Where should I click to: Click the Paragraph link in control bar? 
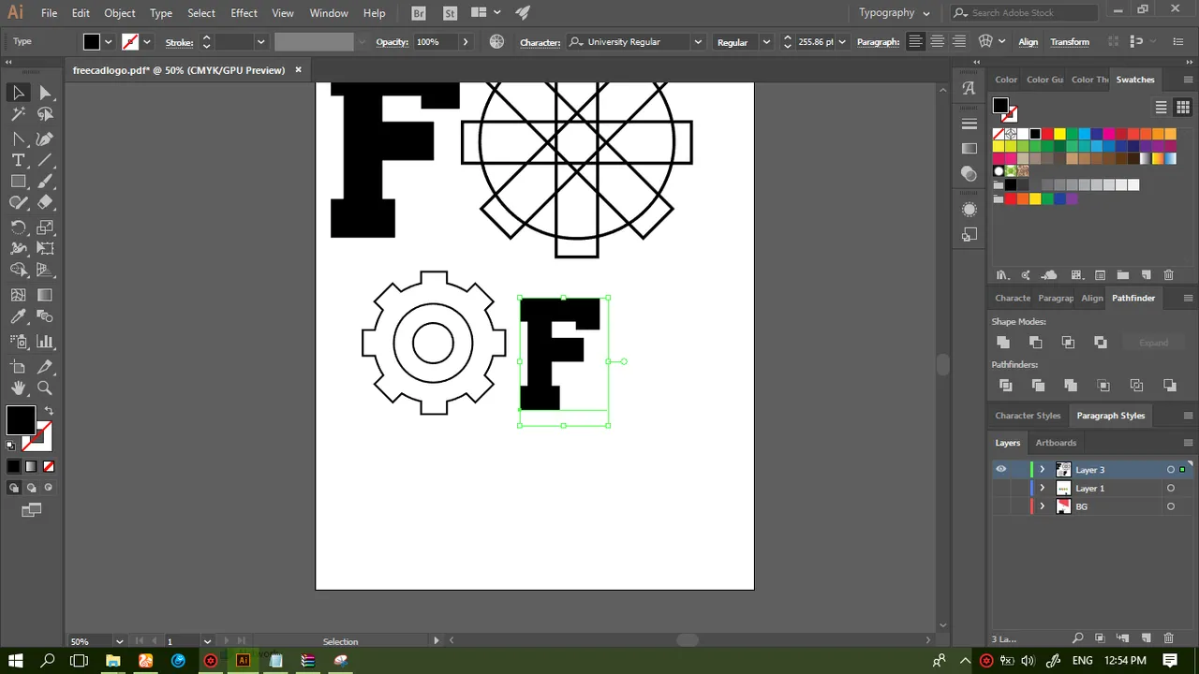coord(878,42)
